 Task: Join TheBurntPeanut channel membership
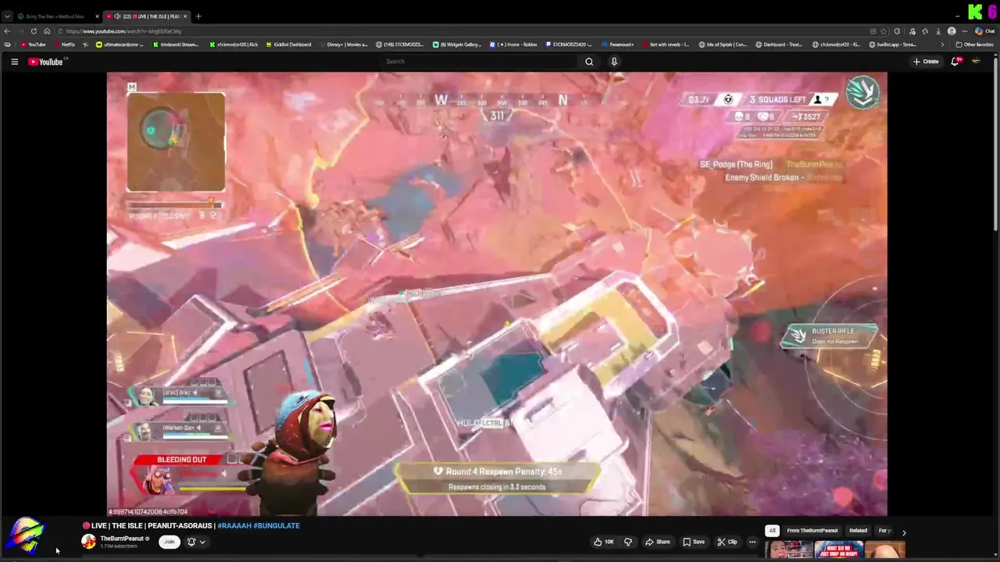click(x=169, y=542)
